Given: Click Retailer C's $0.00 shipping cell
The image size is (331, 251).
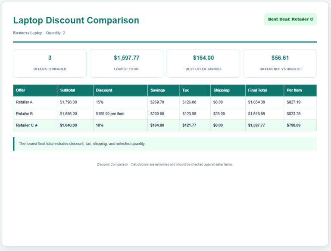Looking at the screenshot, I should (228, 125).
